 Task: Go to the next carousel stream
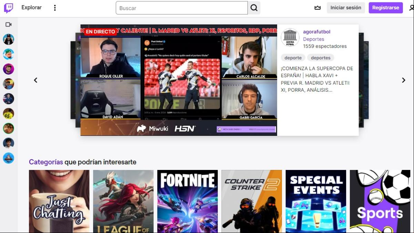(403, 80)
